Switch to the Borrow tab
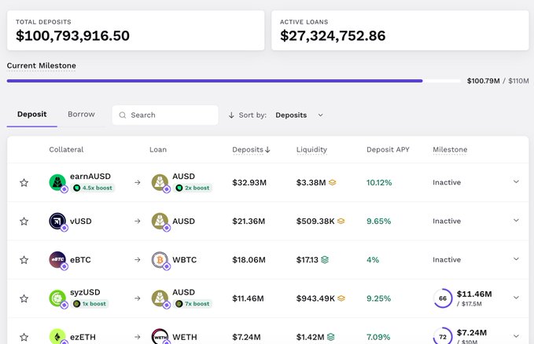534x344 pixels. [81, 115]
